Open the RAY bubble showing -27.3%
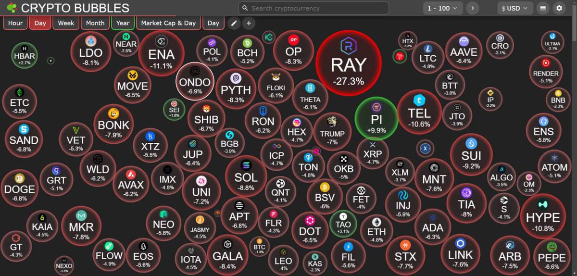 348,63
